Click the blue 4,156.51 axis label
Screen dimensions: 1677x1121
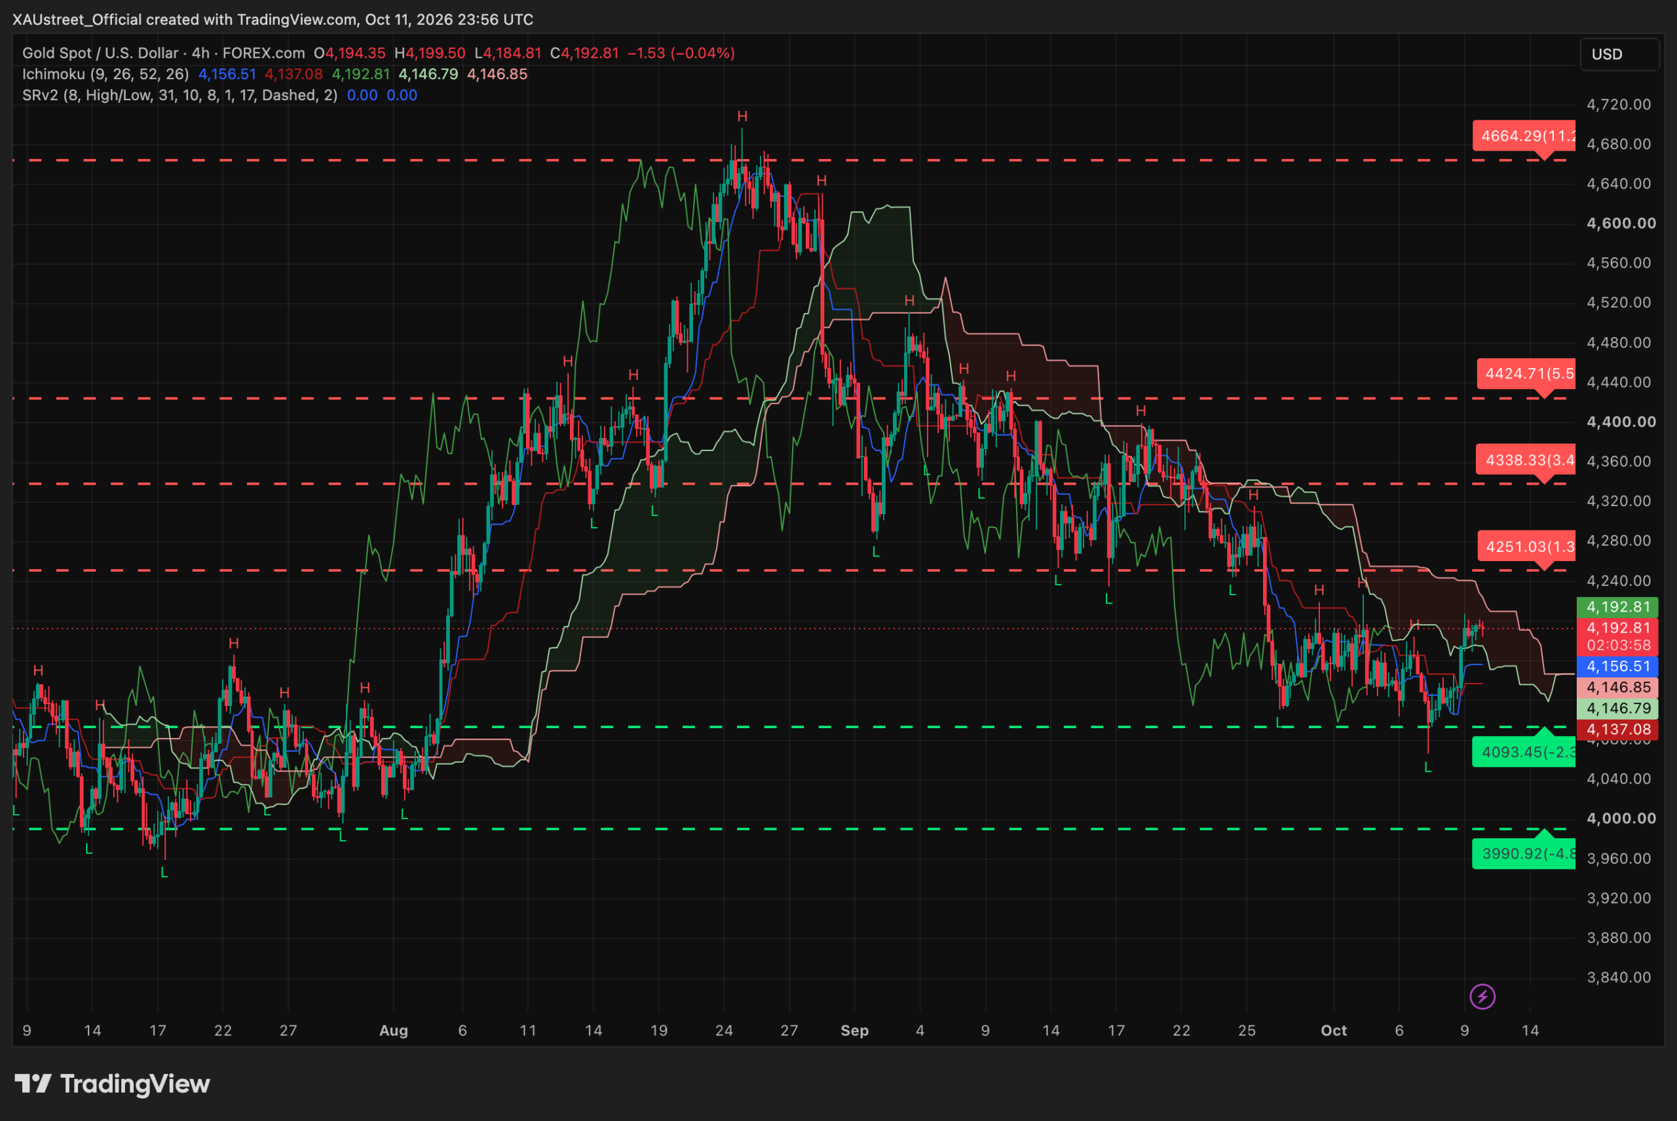1617,667
